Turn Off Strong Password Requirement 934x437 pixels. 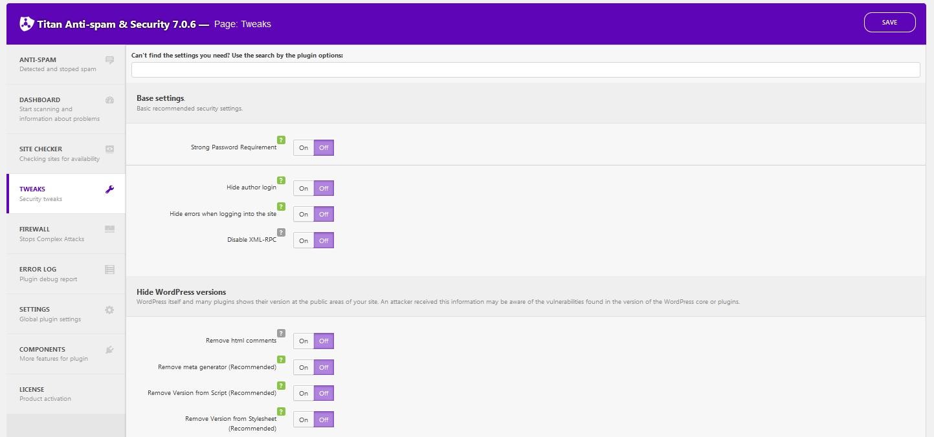(x=324, y=148)
